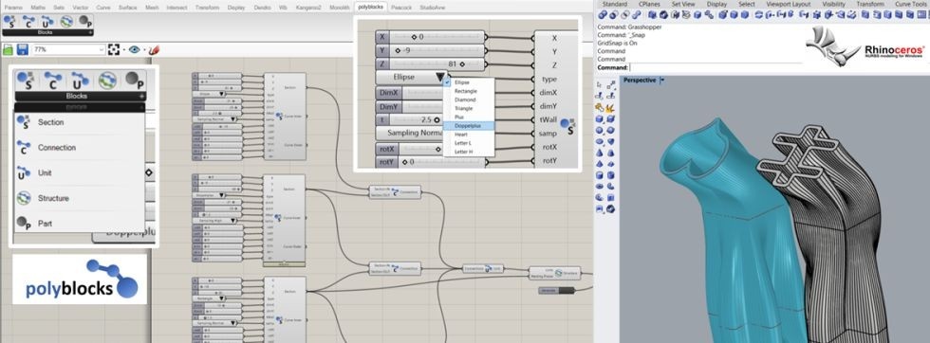
Task: Click the Y slider showing -9
Action: tap(430, 50)
